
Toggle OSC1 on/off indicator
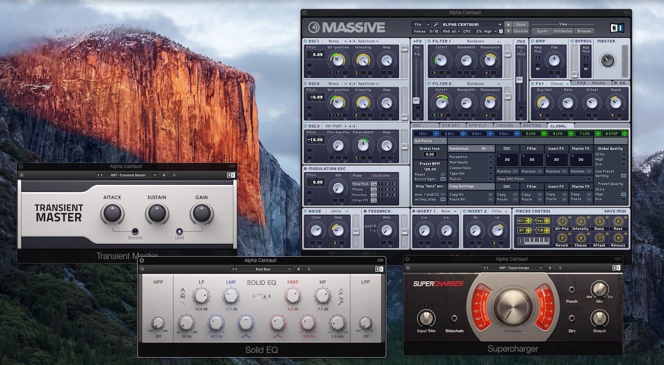(x=305, y=41)
